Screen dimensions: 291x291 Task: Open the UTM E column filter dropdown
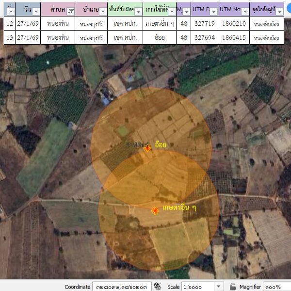(x=213, y=11)
